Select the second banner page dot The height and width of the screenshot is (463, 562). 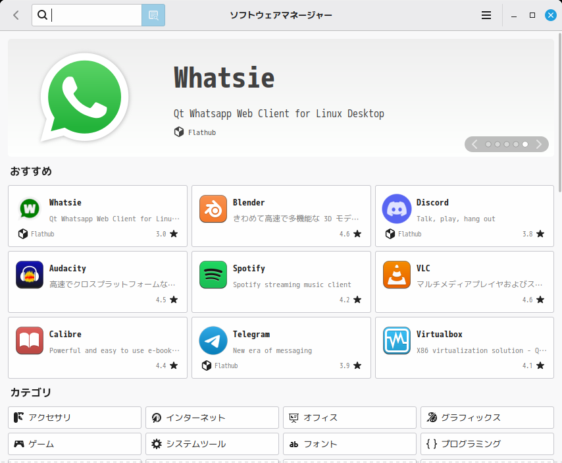pyautogui.click(x=498, y=144)
